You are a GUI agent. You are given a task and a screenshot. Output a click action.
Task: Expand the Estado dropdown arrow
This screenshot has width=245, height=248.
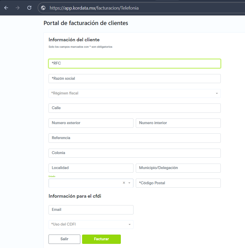pyautogui.click(x=129, y=183)
